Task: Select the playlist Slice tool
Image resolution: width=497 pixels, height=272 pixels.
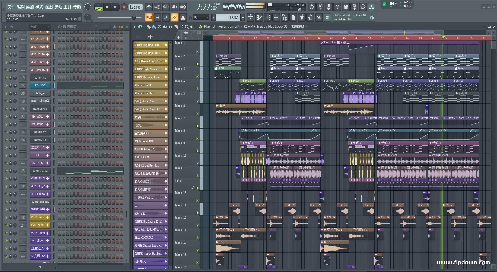Action: tap(176, 27)
